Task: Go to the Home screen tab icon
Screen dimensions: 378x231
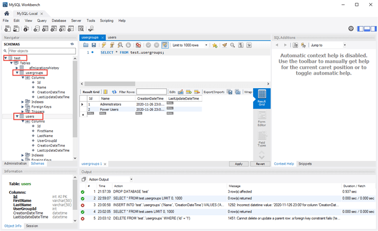Action: click(6, 14)
